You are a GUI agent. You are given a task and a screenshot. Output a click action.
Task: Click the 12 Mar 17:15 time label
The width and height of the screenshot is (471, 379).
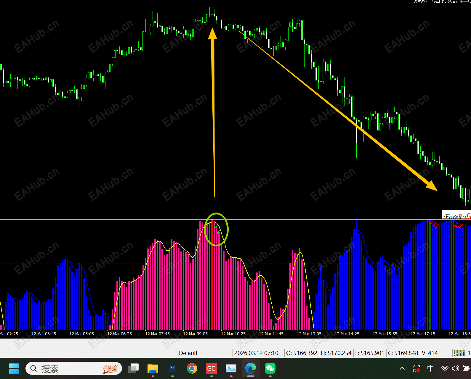pyautogui.click(x=423, y=334)
